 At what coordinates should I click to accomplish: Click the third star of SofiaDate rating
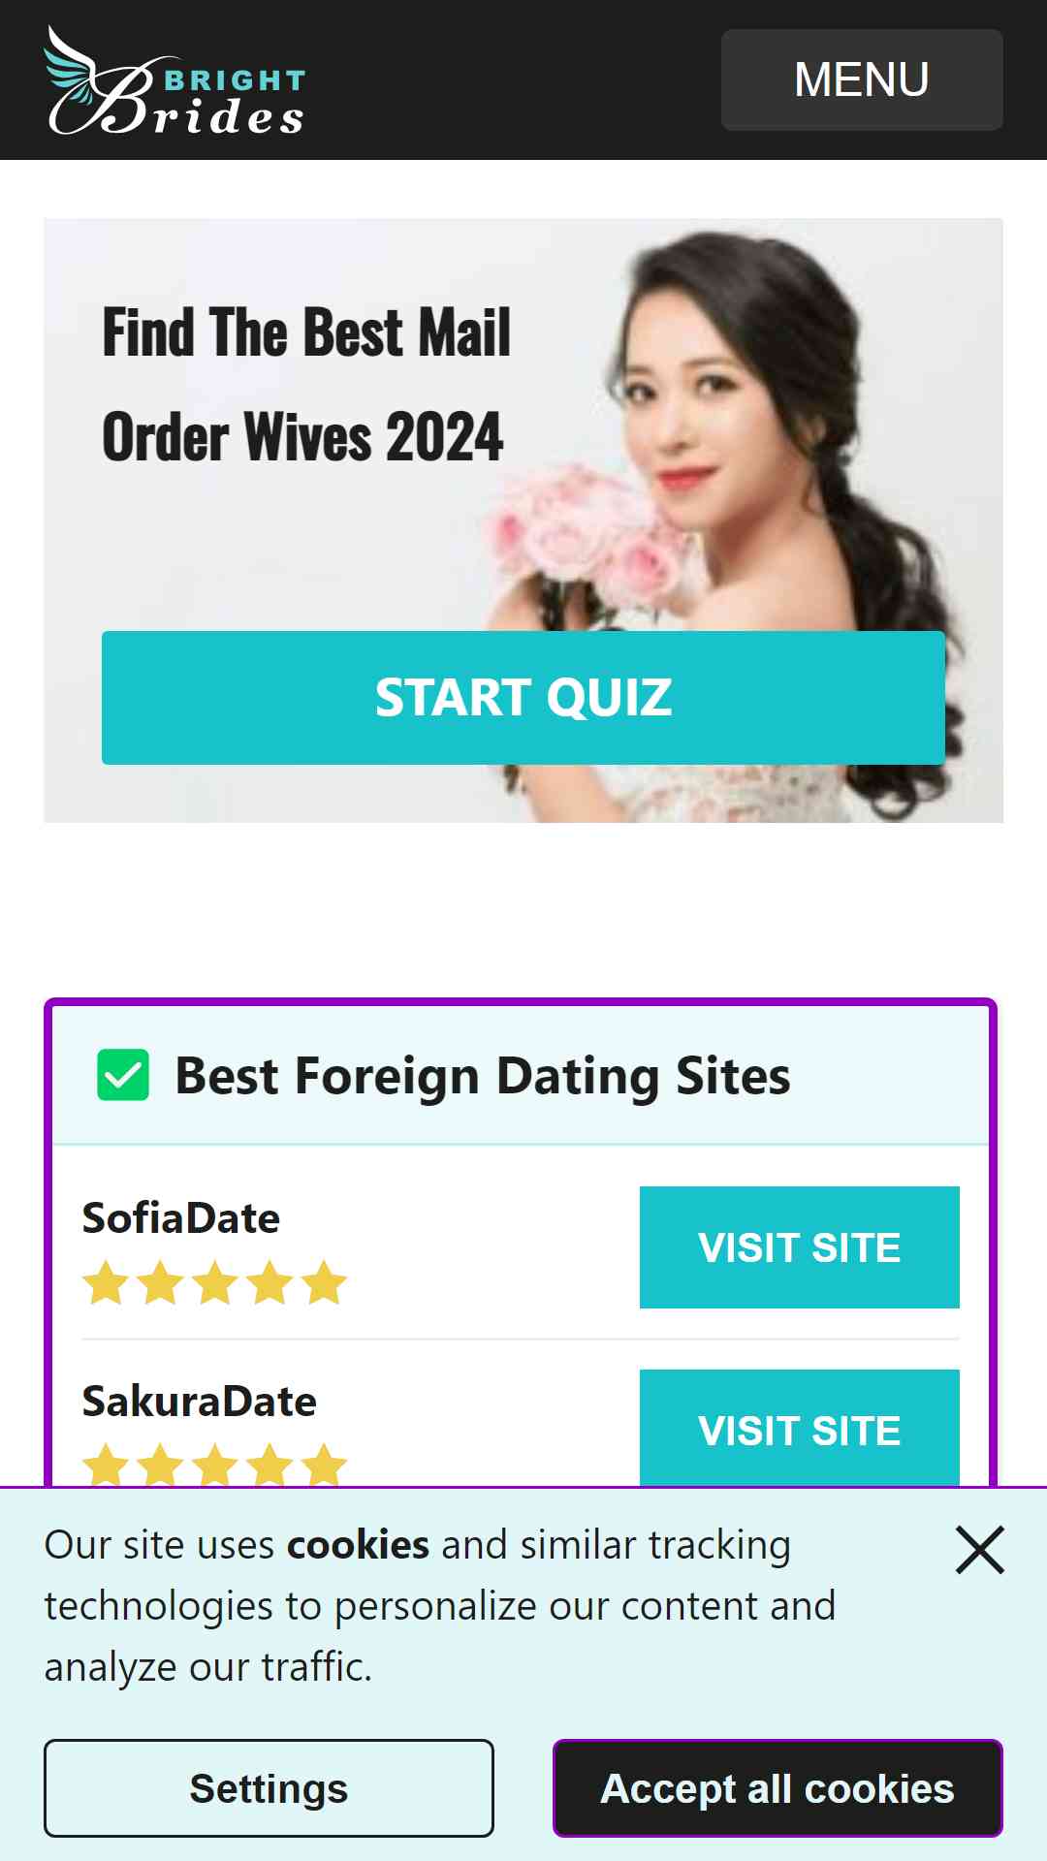pos(214,1283)
